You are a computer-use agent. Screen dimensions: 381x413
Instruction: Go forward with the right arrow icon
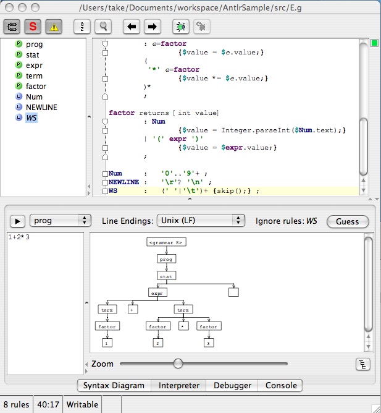pos(153,27)
